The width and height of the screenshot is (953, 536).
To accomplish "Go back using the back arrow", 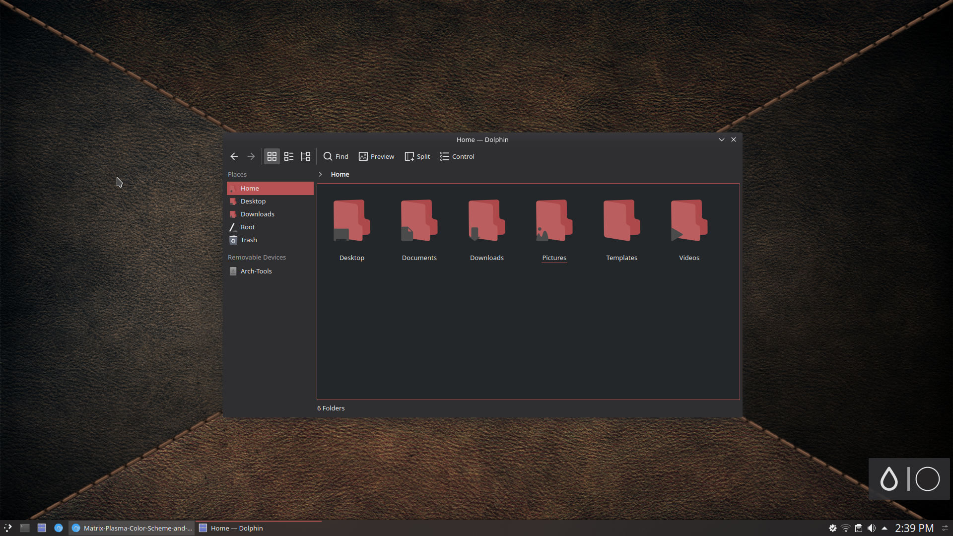I will [234, 156].
